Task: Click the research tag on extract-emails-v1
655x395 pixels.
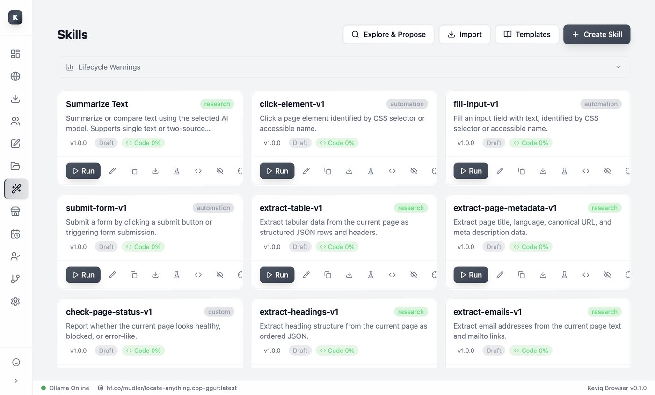Action: coord(604,312)
